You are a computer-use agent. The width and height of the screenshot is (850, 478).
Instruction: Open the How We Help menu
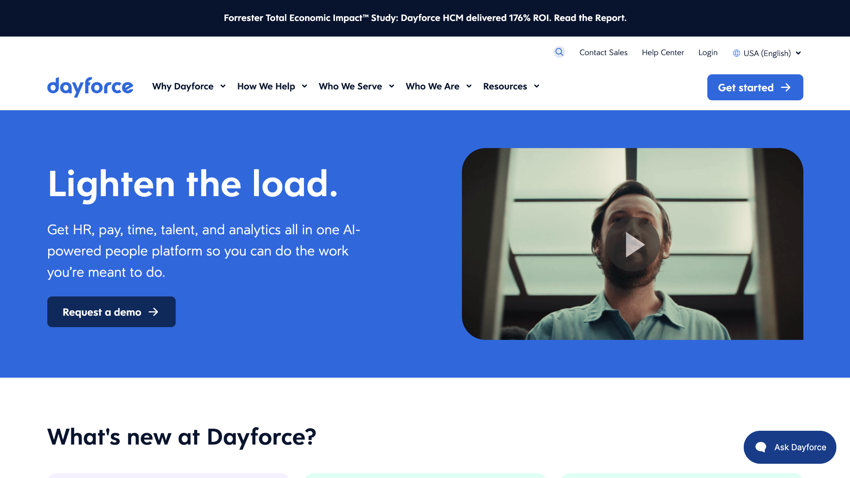coord(266,86)
